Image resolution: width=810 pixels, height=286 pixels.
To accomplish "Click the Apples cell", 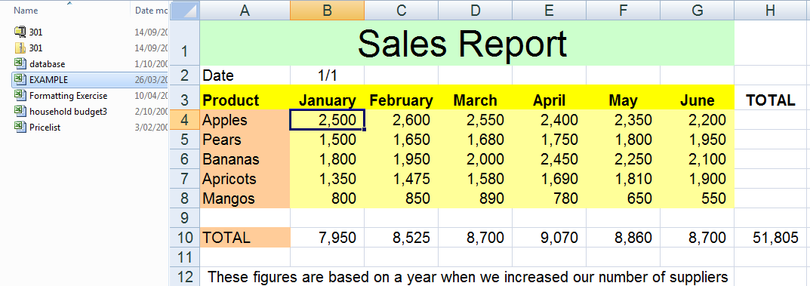I will click(x=245, y=120).
